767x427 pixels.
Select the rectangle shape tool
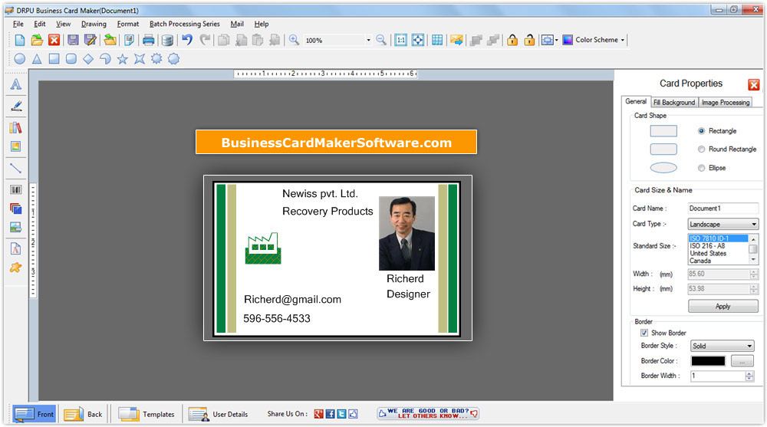(x=54, y=59)
